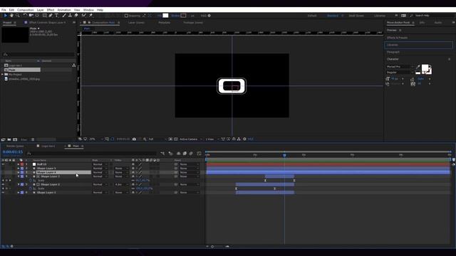The image size is (456, 256).
Task: Switch to the Default workspace
Action: (x=312, y=16)
